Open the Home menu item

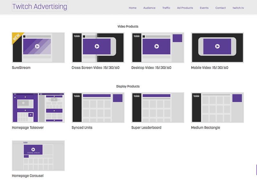click(x=132, y=8)
